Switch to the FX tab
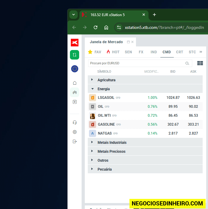This screenshot has height=209, width=208. [x=141, y=52]
